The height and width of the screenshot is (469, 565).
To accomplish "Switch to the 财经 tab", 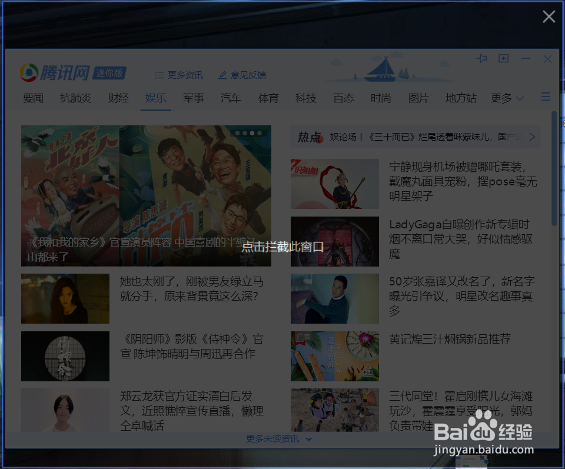I will pyautogui.click(x=118, y=98).
